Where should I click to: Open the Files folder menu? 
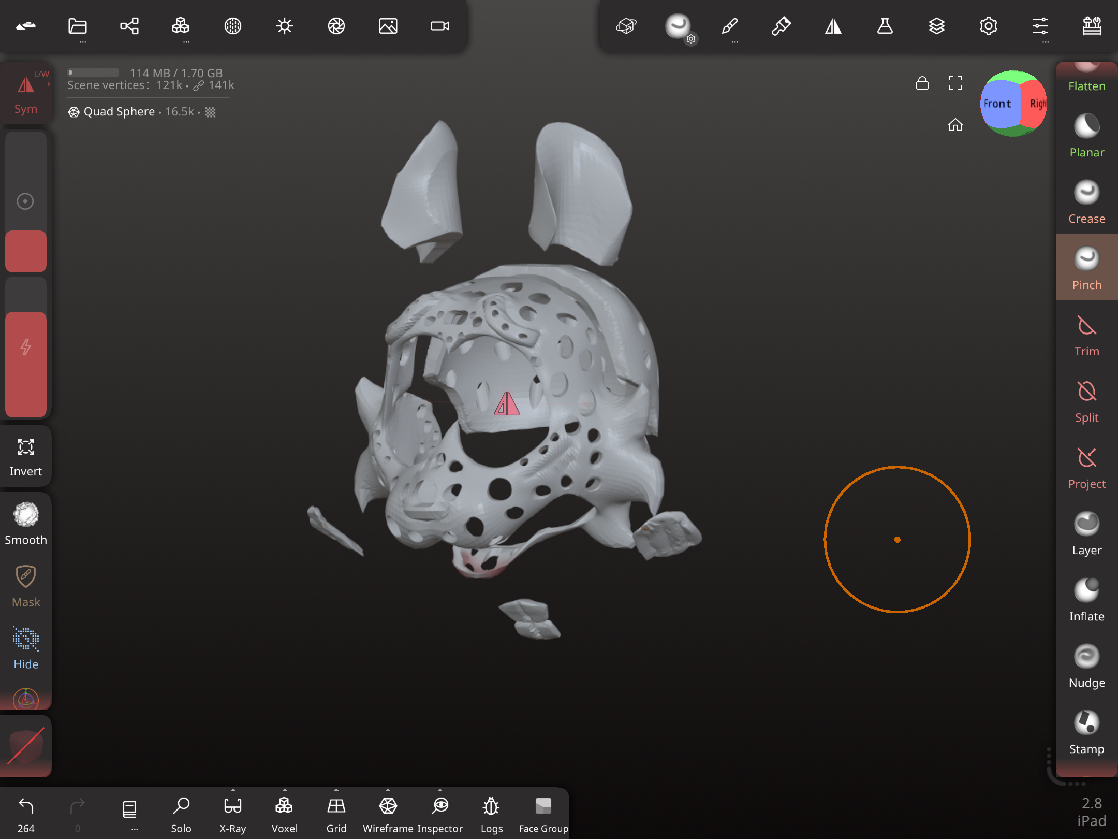(x=78, y=26)
